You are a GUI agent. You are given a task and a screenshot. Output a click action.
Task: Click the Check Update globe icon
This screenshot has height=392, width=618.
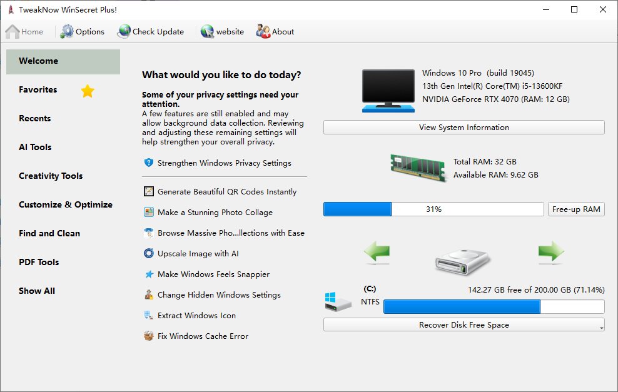click(124, 31)
